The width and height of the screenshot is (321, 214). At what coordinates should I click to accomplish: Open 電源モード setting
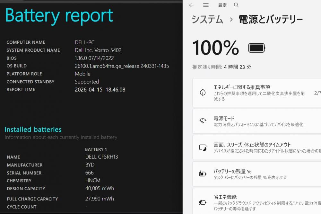(257, 121)
